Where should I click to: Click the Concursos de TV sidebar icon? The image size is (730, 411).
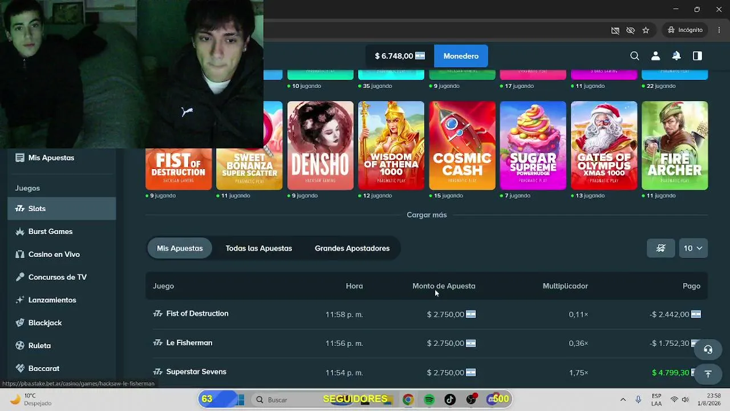click(20, 277)
